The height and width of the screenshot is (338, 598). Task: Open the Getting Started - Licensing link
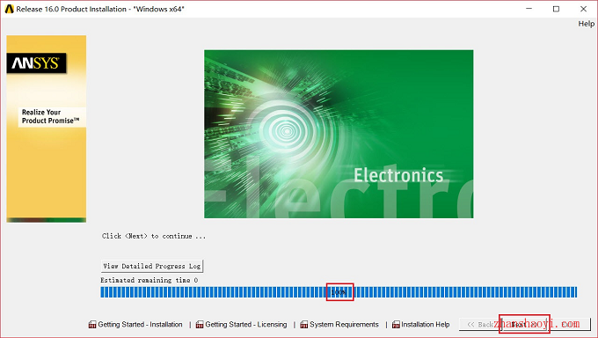[x=246, y=325]
